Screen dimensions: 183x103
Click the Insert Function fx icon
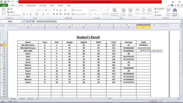point(33,21)
